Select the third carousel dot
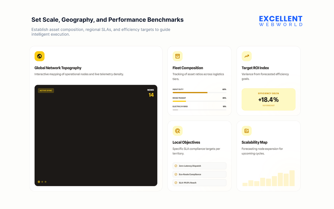 tap(45, 182)
